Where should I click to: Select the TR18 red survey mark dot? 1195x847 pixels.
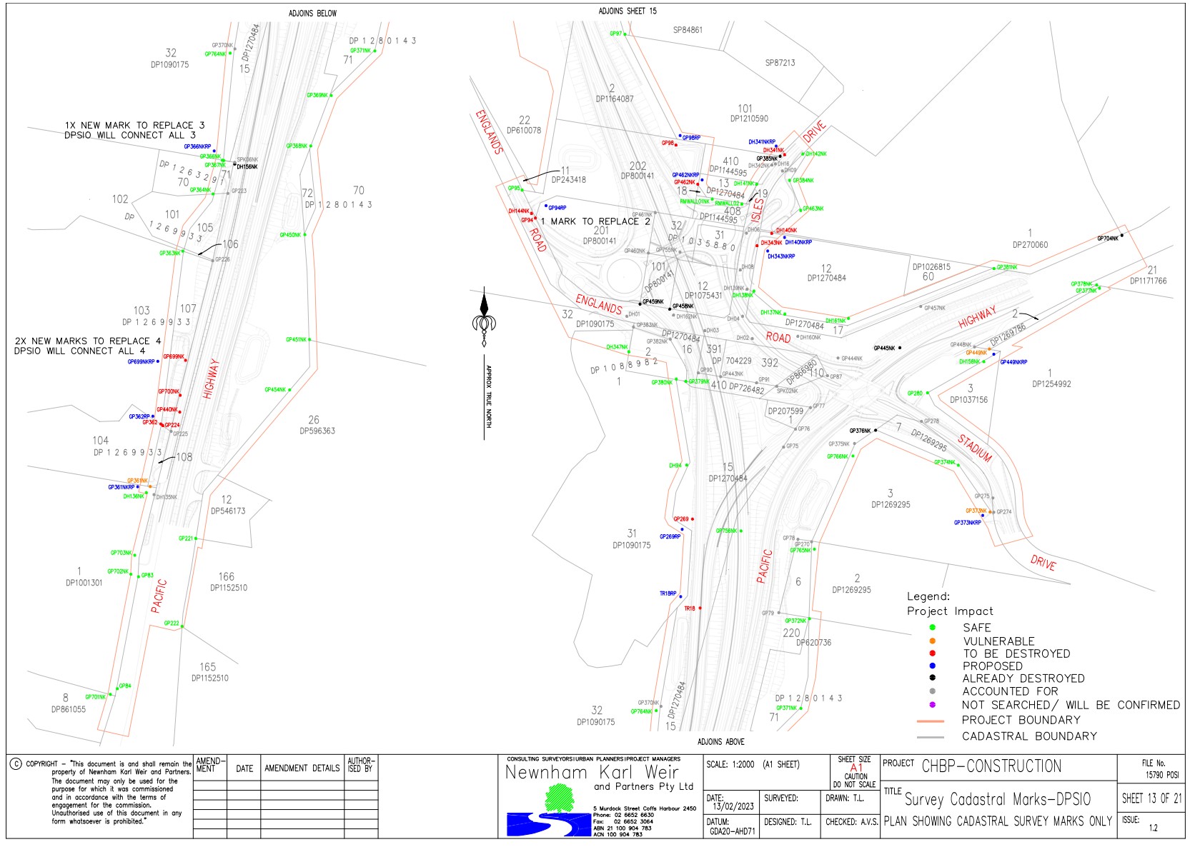(700, 608)
